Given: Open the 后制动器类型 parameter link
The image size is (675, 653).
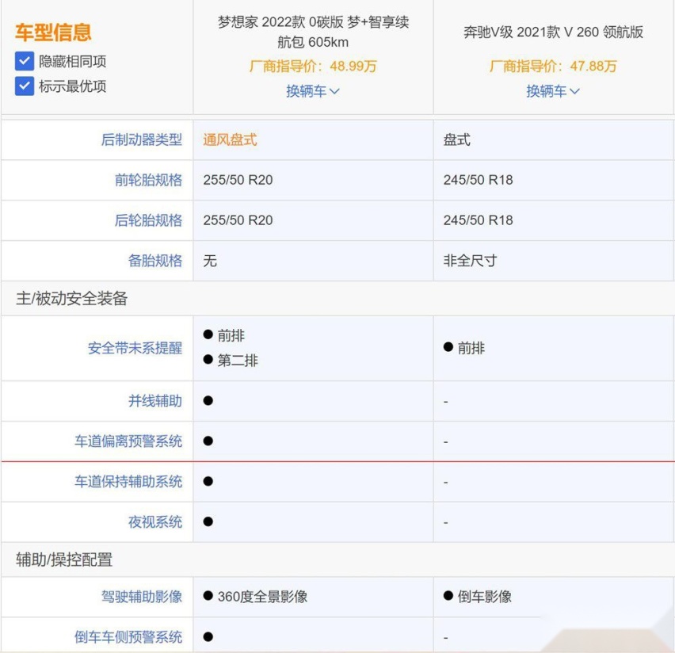Looking at the screenshot, I should (x=142, y=139).
